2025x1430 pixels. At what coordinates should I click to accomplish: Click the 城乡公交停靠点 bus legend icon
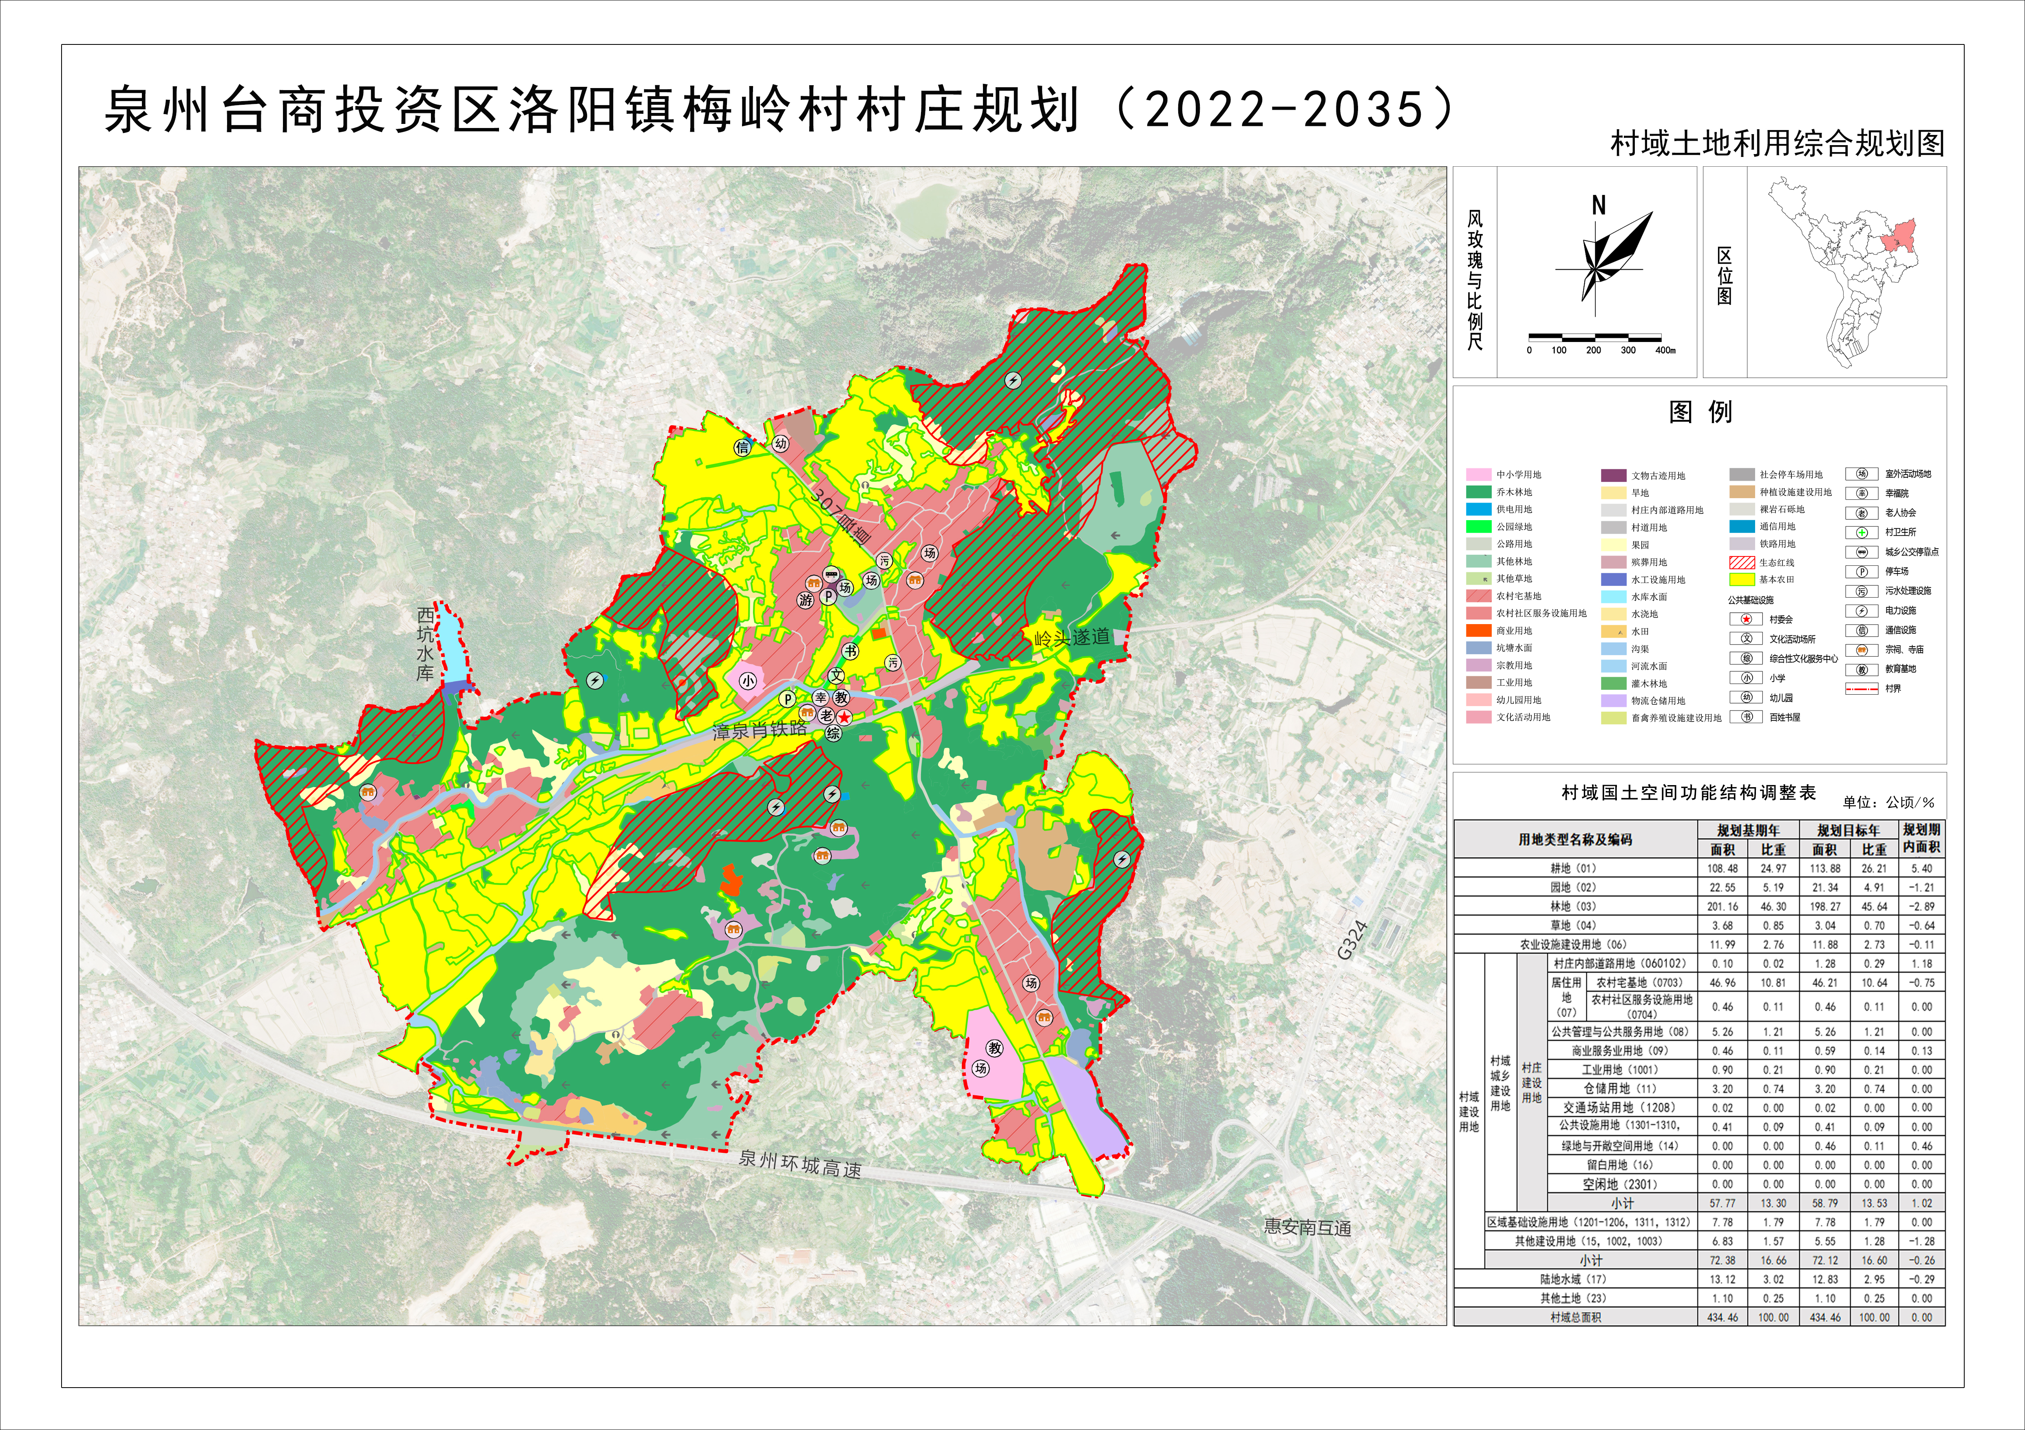coord(1862,552)
